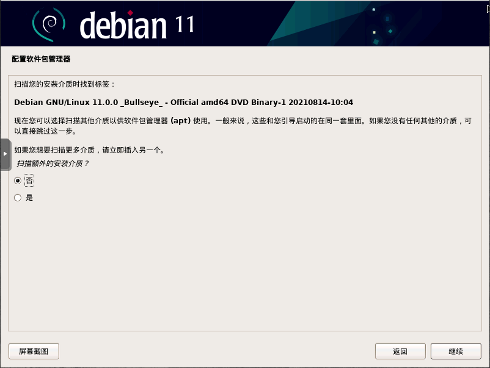The image size is (490, 368).
Task: Click the 否 option label
Action: (x=29, y=181)
